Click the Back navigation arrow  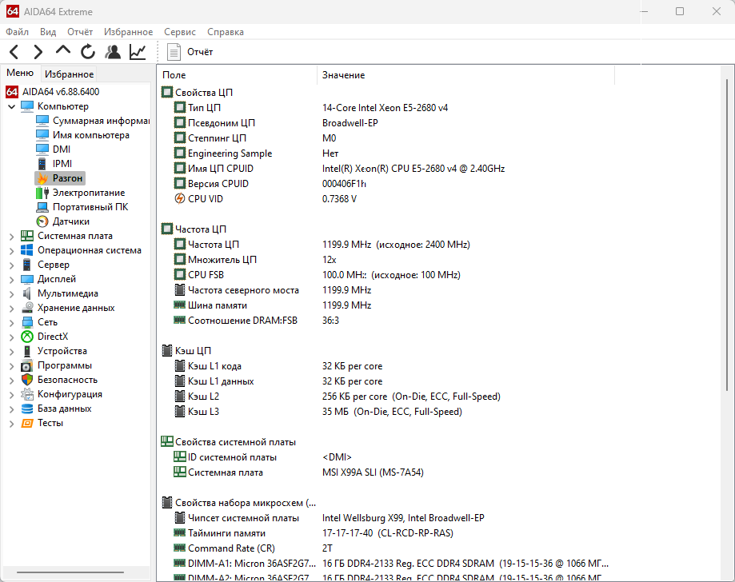pos(14,52)
